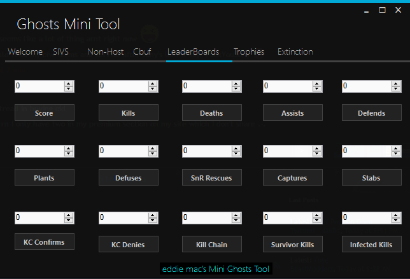This screenshot has height=279, width=410.
Task: Click the Infected Kills button
Action: tap(372, 244)
